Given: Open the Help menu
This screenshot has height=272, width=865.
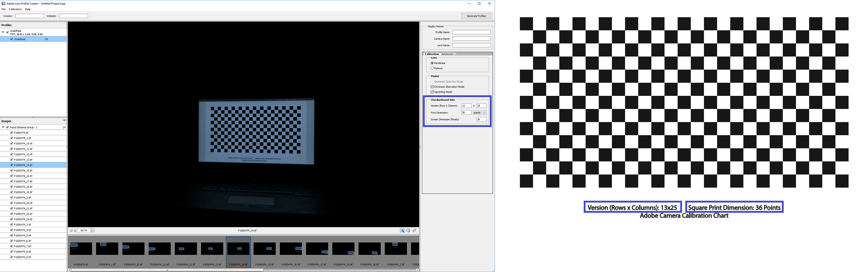Looking at the screenshot, I should point(28,9).
